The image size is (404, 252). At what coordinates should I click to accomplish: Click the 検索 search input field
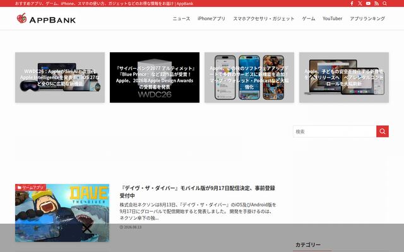coord(335,132)
